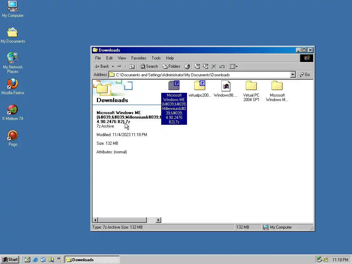The width and height of the screenshot is (352, 264).
Task: Click the taskbar clock 11:18 PM
Action: click(340, 260)
